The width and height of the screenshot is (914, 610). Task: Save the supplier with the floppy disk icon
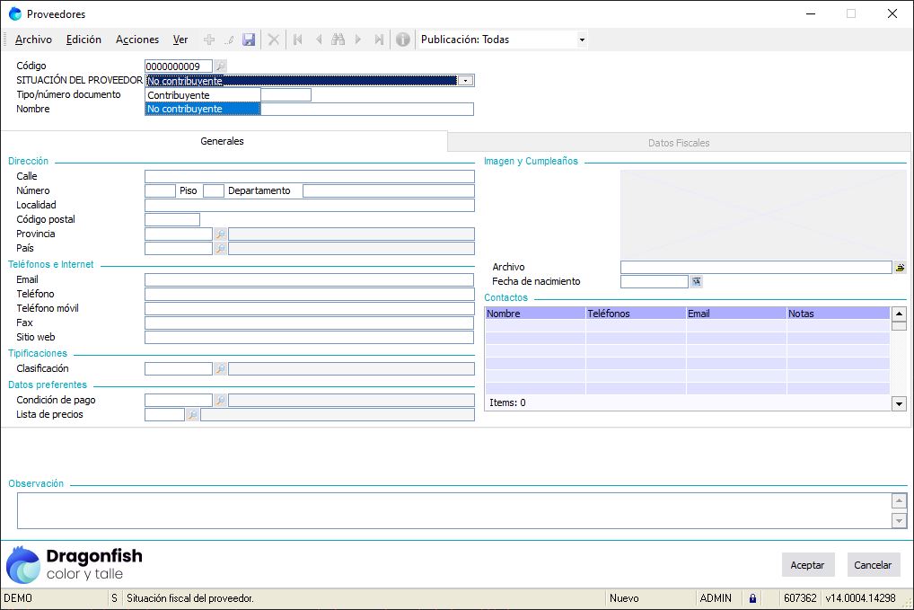[x=249, y=40]
